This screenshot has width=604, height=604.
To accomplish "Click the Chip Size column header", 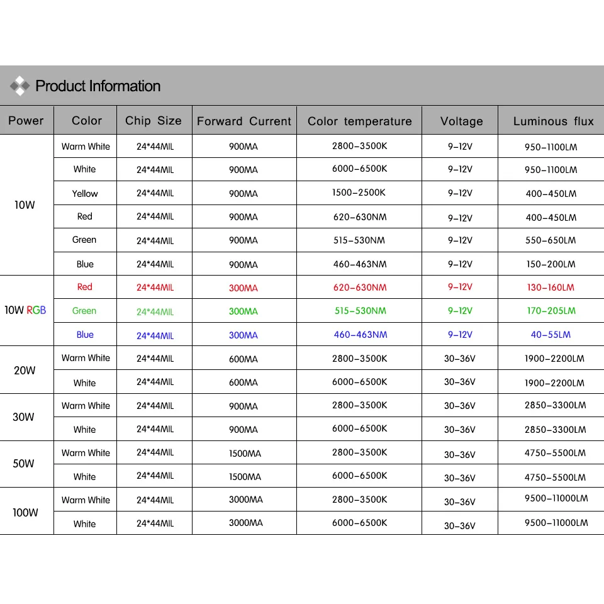I will (154, 121).
